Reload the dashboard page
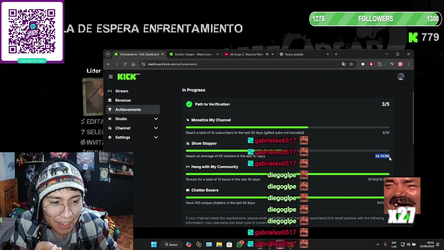 125,64
